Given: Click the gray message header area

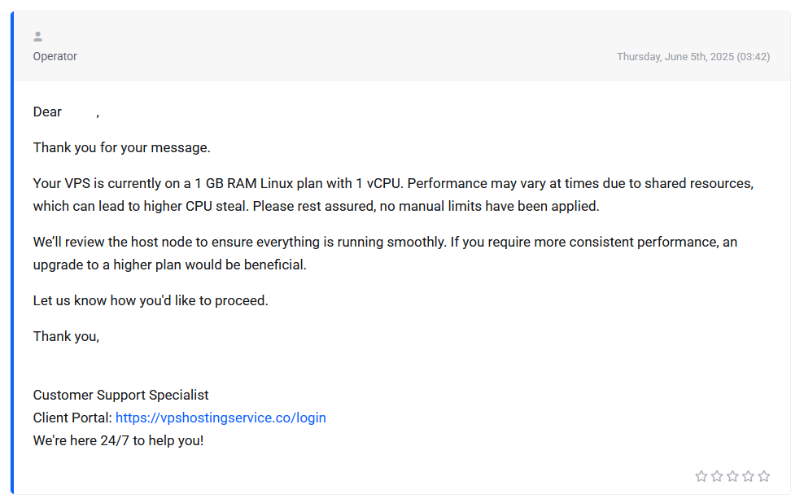Looking at the screenshot, I should point(402,46).
